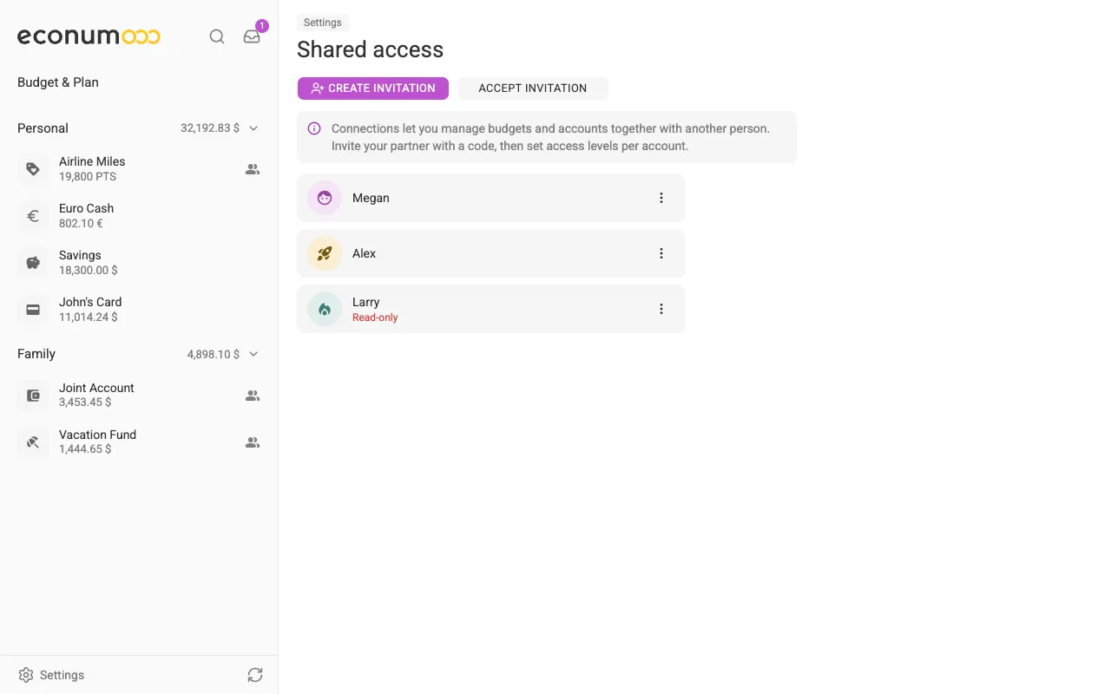Screen dimensions: 1111x694
Task: Open Megan's three-dot options menu
Action: (x=661, y=198)
